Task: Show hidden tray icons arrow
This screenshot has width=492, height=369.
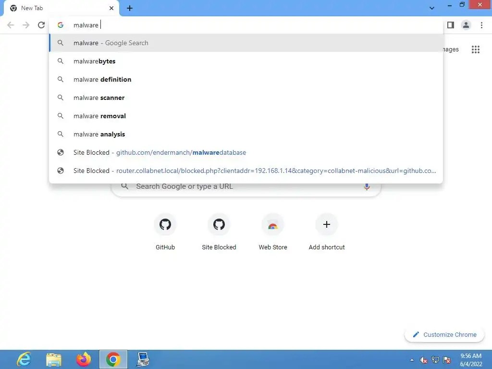Action: [x=412, y=360]
